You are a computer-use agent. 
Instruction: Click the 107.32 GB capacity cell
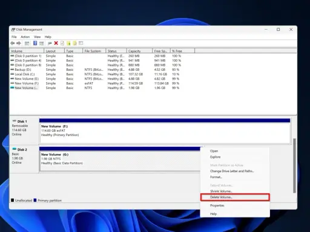(136, 74)
